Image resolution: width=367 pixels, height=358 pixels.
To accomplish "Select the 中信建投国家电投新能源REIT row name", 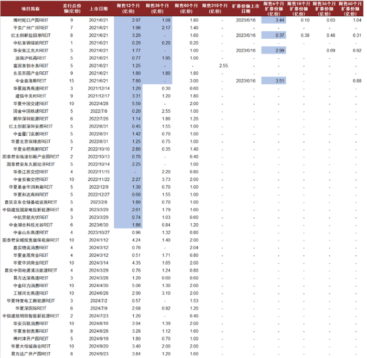I will point(30,210).
